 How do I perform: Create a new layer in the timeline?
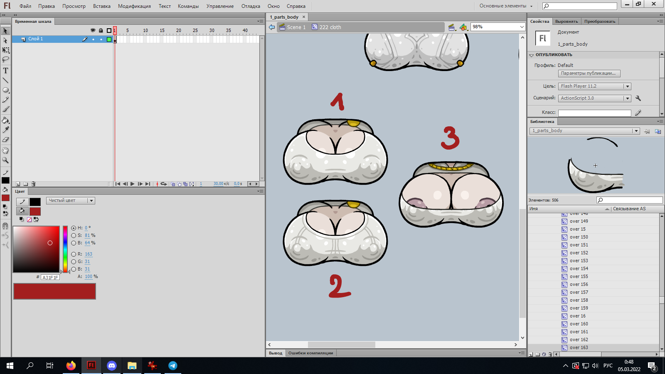[x=18, y=184]
